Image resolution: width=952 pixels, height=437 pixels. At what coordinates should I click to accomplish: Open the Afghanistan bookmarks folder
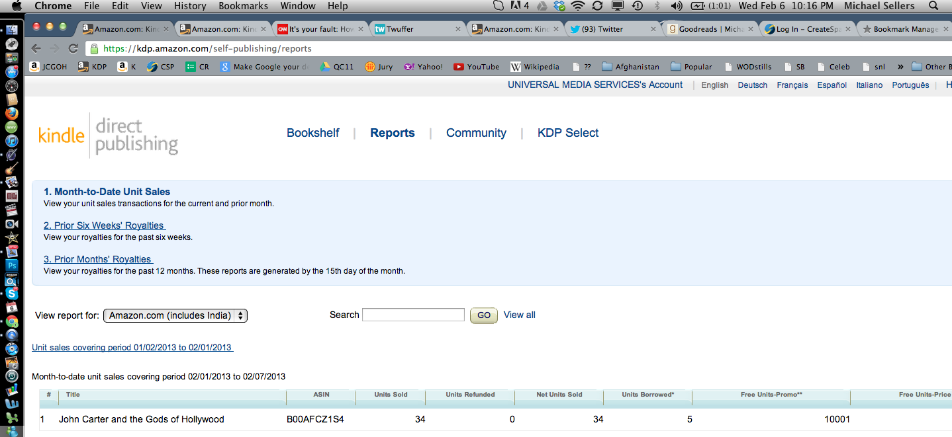tap(630, 67)
